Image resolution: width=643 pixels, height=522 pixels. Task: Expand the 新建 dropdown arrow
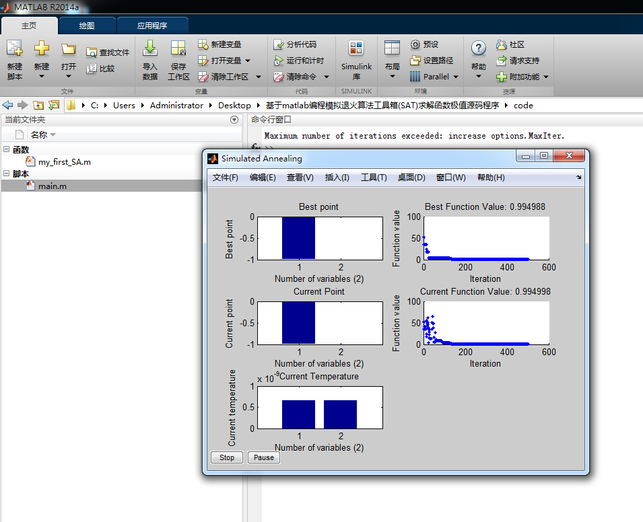pyautogui.click(x=42, y=77)
